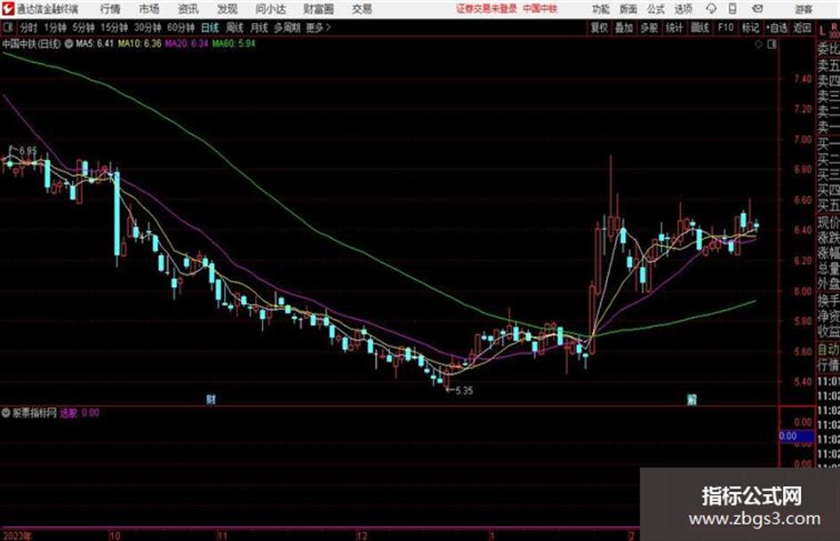Click the MA20: 6.34 label
Viewport: 840px width, 541px height.
click(187, 44)
